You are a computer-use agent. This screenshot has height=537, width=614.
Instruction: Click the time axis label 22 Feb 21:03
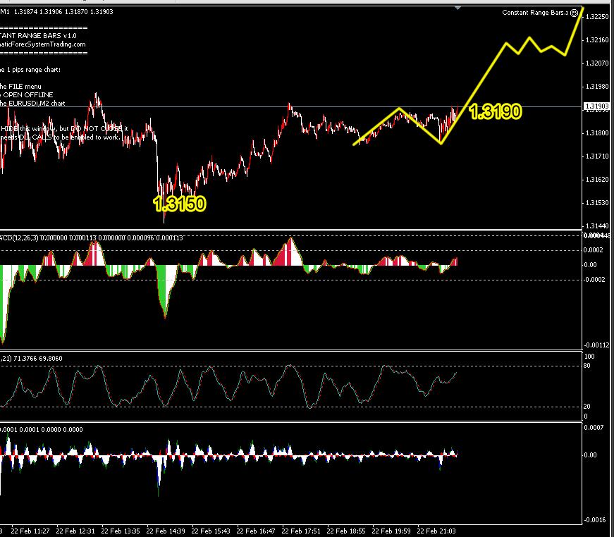436,531
